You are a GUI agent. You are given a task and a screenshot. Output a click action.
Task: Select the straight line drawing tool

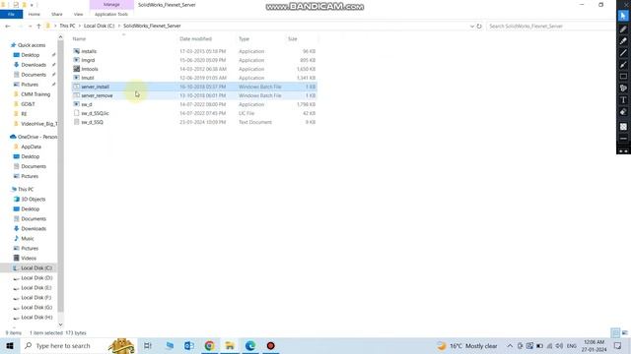[623, 52]
